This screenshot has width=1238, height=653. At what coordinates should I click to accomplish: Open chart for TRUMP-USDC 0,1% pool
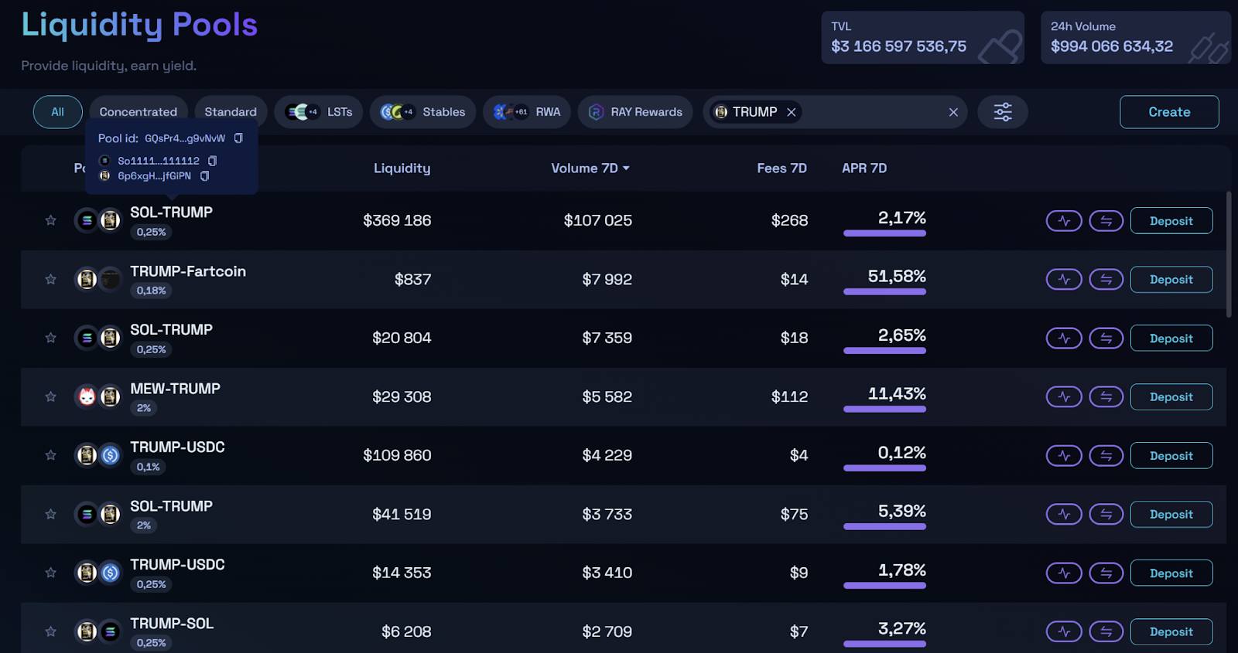(1064, 456)
